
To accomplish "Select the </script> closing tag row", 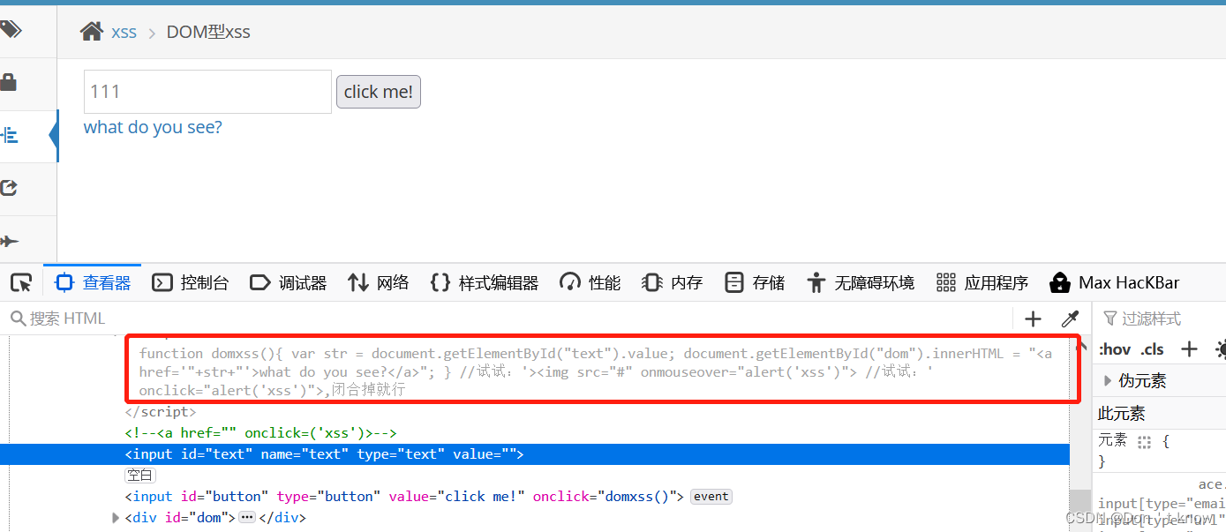I will [x=161, y=412].
